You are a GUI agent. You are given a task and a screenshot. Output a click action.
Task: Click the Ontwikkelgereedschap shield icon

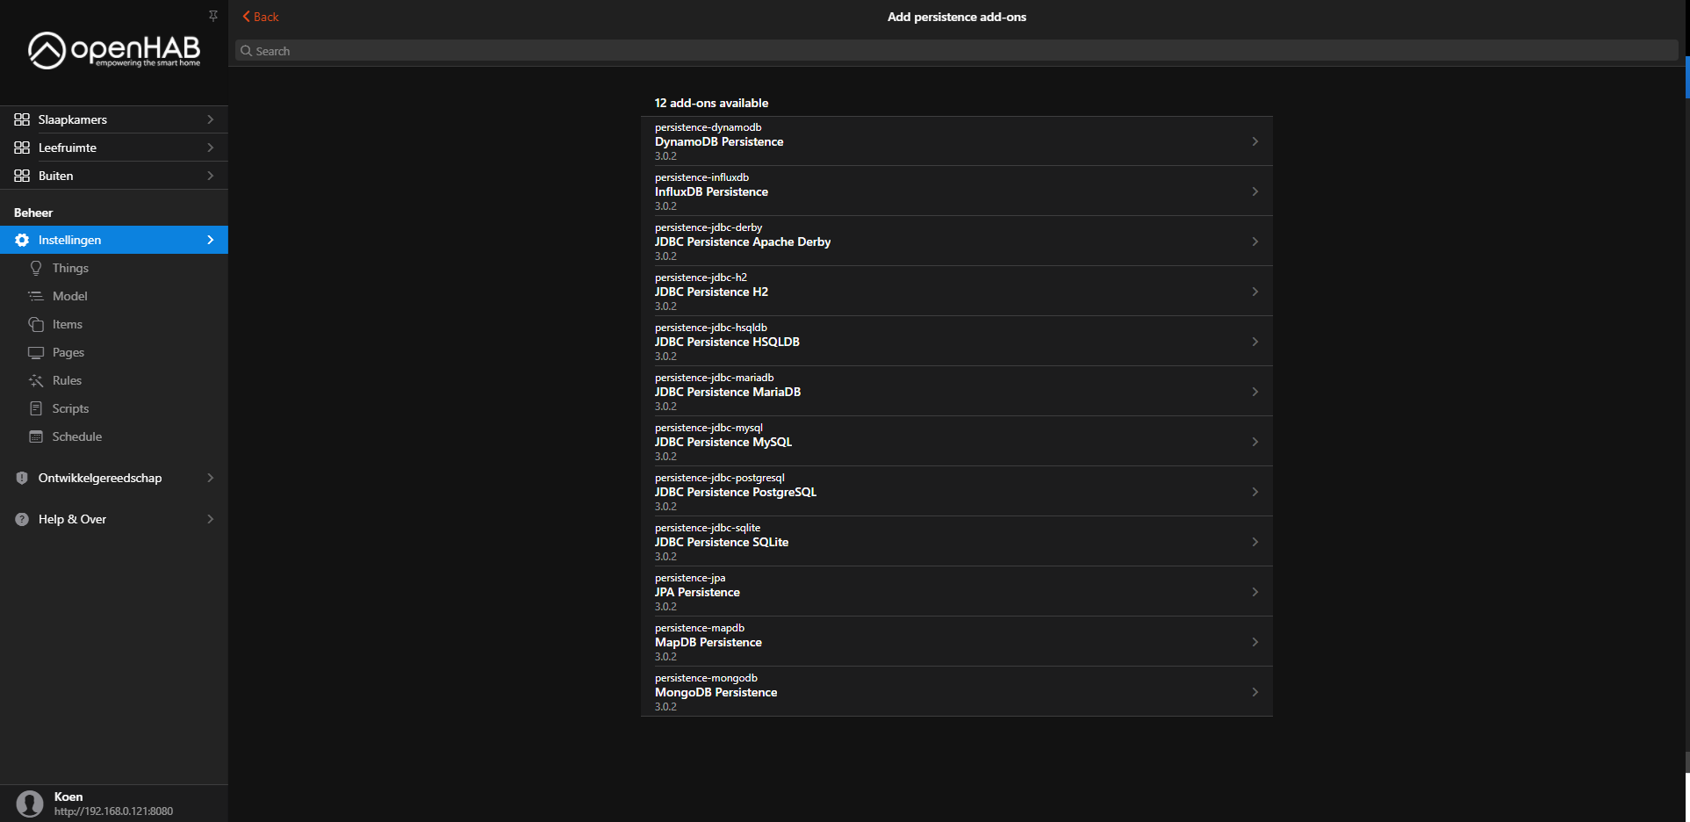[x=22, y=478]
